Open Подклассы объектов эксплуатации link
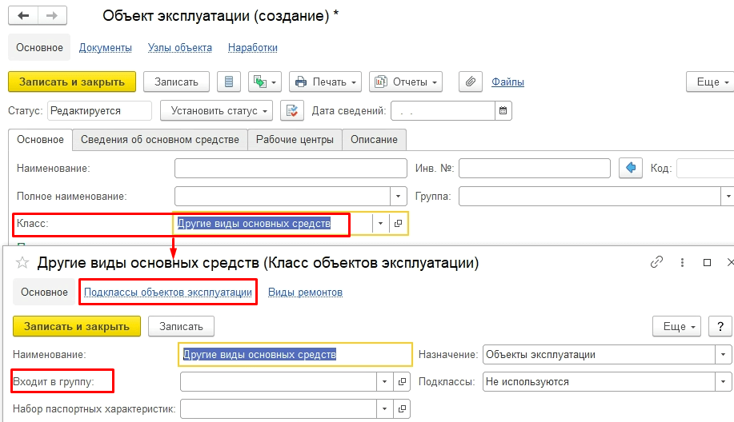Image resolution: width=734 pixels, height=422 pixels. 168,292
